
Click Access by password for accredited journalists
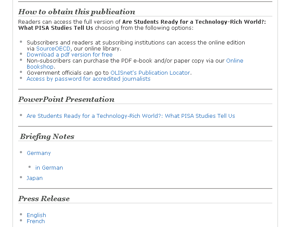(88, 79)
